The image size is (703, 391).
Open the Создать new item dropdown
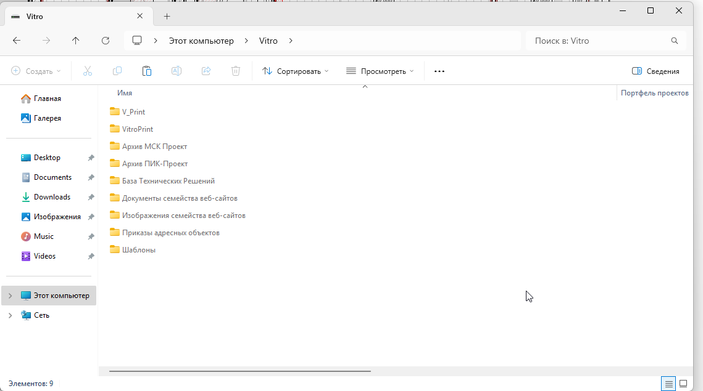36,71
